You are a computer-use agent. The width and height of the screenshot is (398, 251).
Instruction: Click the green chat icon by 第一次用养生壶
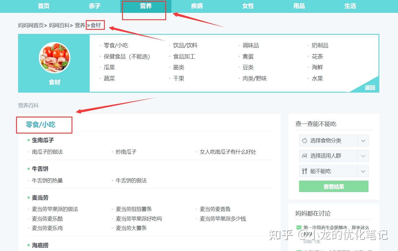[x=299, y=227]
